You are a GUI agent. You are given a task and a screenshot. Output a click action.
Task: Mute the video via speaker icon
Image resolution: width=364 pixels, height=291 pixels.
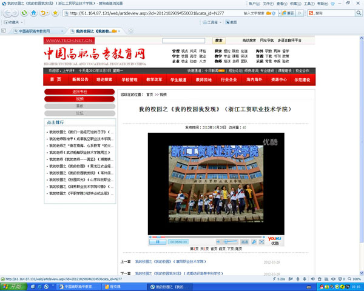(x=218, y=242)
